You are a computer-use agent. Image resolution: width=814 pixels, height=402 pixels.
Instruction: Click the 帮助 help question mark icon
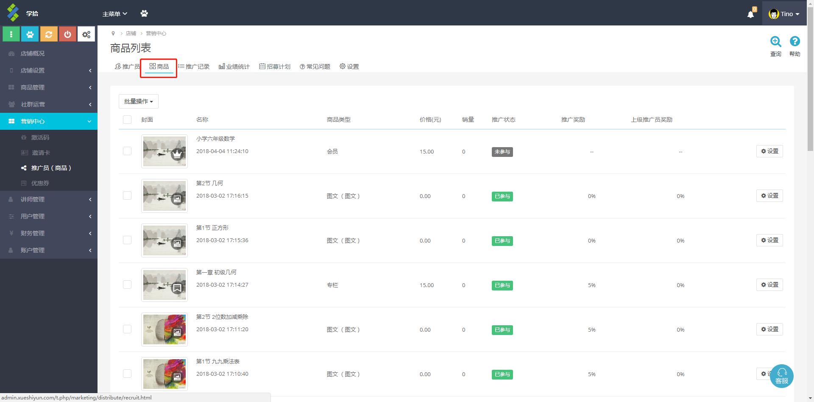pyautogui.click(x=794, y=42)
